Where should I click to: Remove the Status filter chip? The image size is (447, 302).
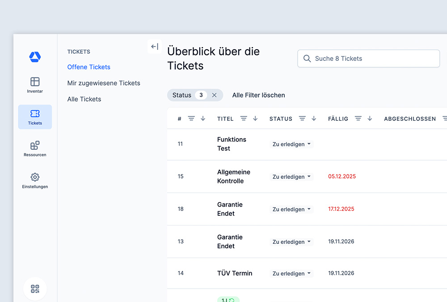point(214,95)
